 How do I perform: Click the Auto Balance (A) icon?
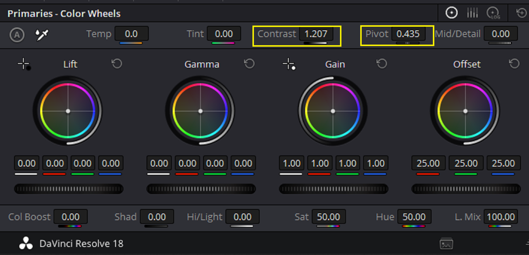point(17,35)
